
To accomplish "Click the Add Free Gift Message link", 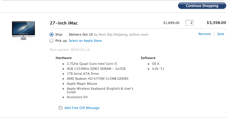I will (x=82, y=108).
